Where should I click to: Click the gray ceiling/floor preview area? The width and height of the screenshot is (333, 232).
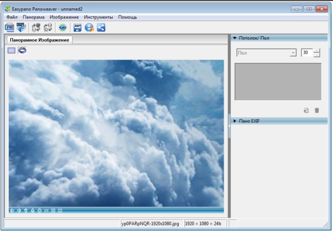[x=278, y=82]
